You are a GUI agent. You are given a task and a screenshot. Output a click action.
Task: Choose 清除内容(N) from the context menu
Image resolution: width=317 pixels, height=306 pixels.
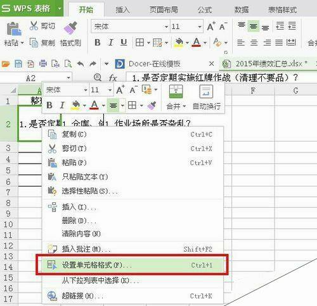(133, 233)
